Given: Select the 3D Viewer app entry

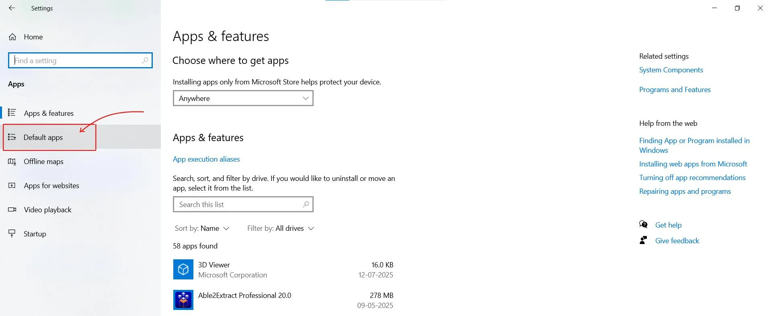Looking at the screenshot, I should click(x=283, y=269).
